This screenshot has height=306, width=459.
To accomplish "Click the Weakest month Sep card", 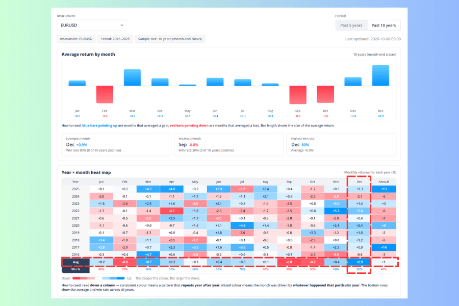I will [228, 145].
